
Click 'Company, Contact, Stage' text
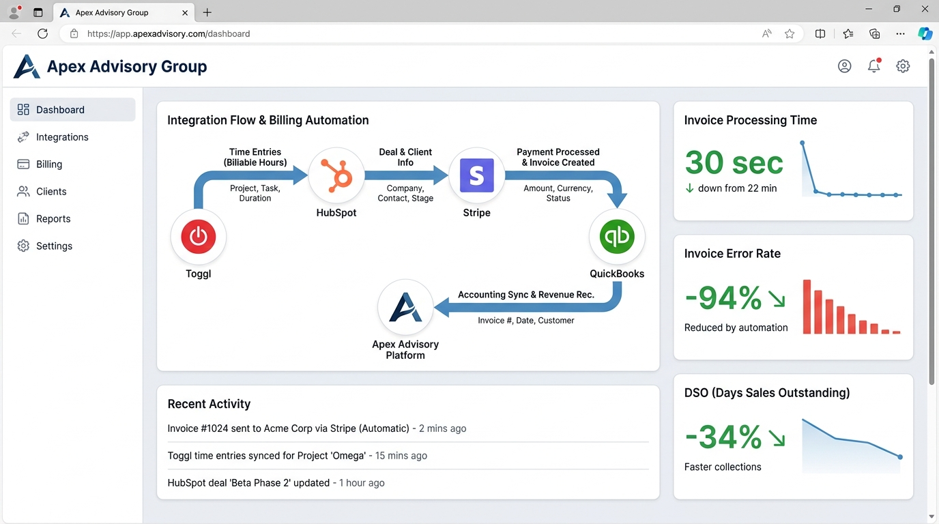pos(405,193)
